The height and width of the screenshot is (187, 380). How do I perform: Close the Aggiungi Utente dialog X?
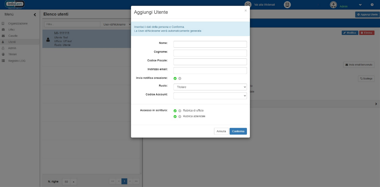click(x=246, y=11)
